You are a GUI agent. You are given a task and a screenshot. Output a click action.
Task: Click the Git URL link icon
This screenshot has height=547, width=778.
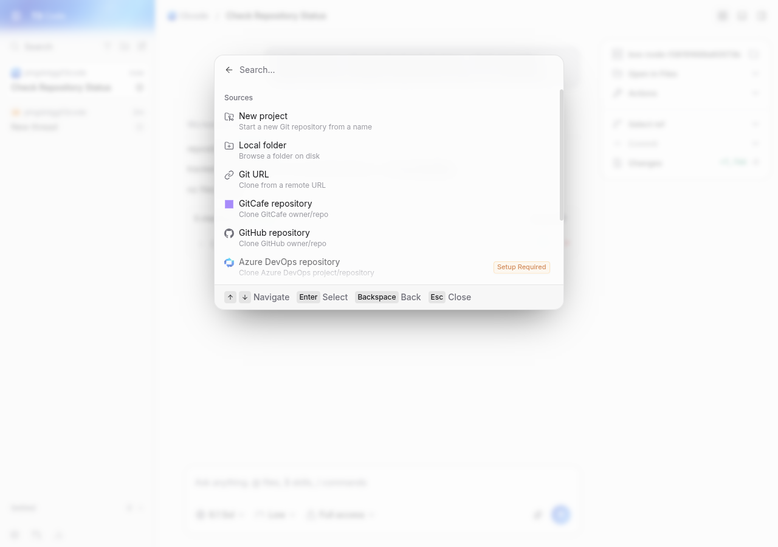point(229,174)
